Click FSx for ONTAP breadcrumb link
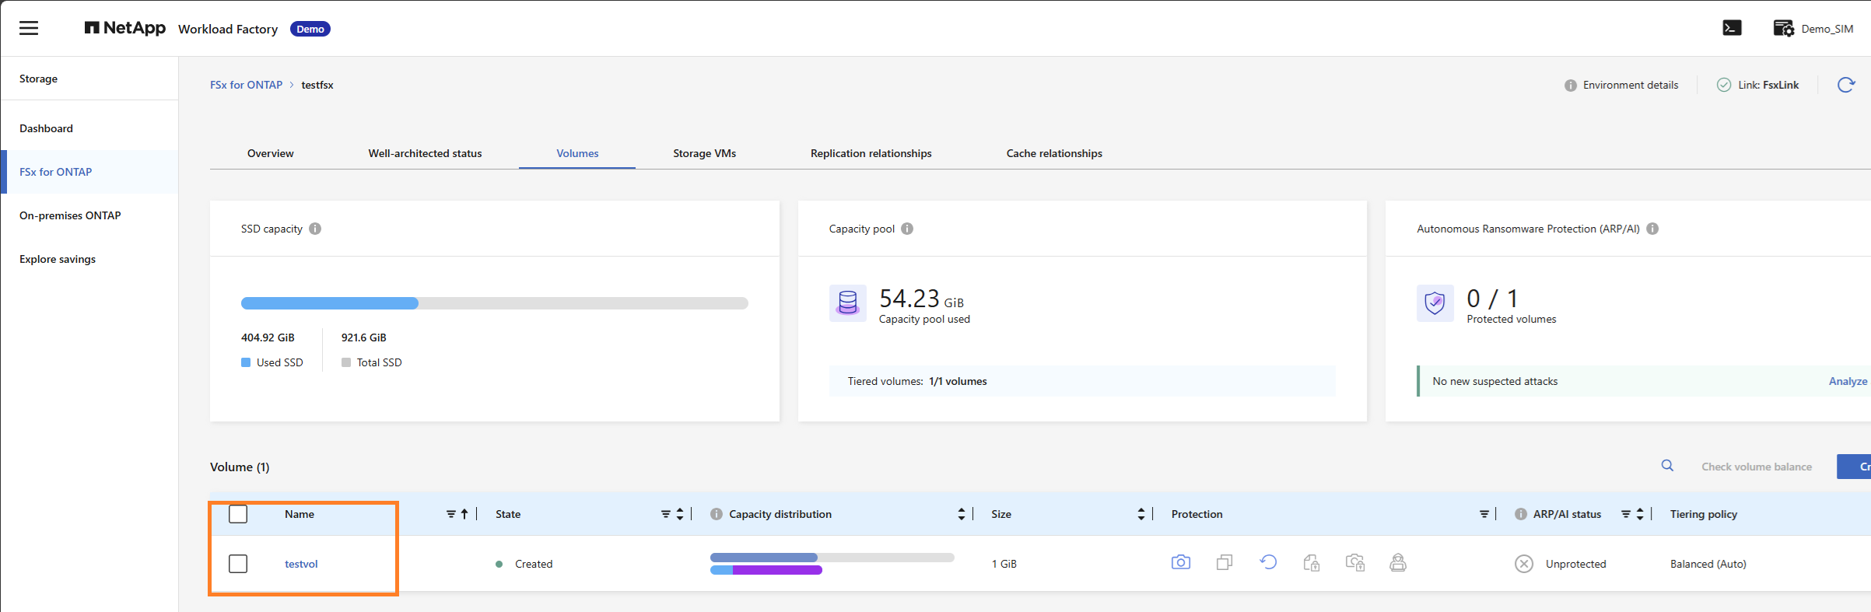1871x612 pixels. coord(246,85)
